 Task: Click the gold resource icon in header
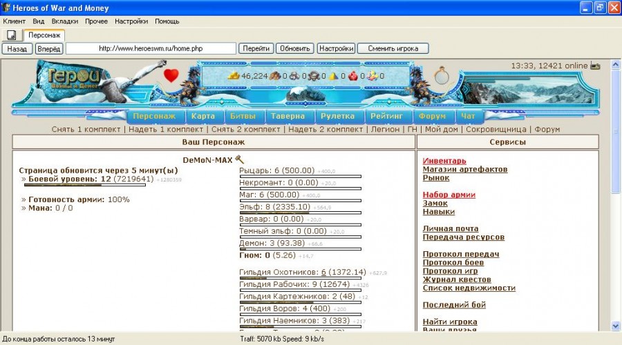233,76
